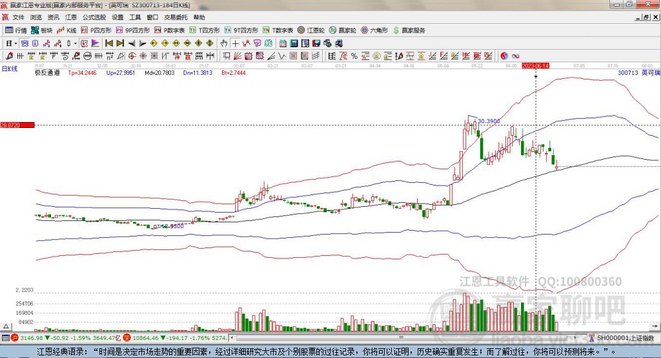Open the T数字表 tool
Screen dimensions: 661x358
(278, 30)
